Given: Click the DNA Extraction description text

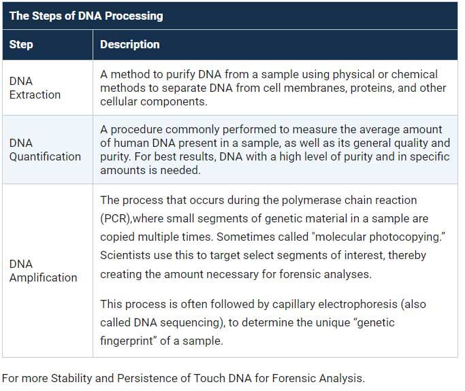Looking at the screenshot, I should 273,88.
